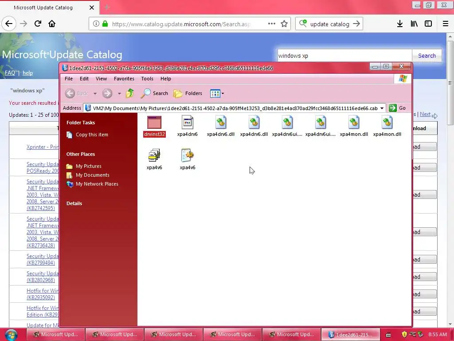This screenshot has height=341, width=454.
Task: Click the search go arrow beside 'update catalog'
Action: coord(356,24)
